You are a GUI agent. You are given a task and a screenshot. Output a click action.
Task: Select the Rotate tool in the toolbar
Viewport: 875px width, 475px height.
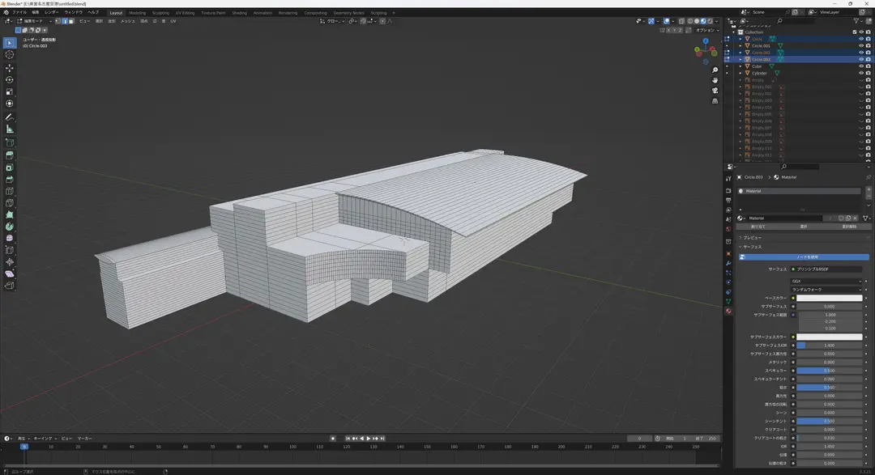point(10,80)
